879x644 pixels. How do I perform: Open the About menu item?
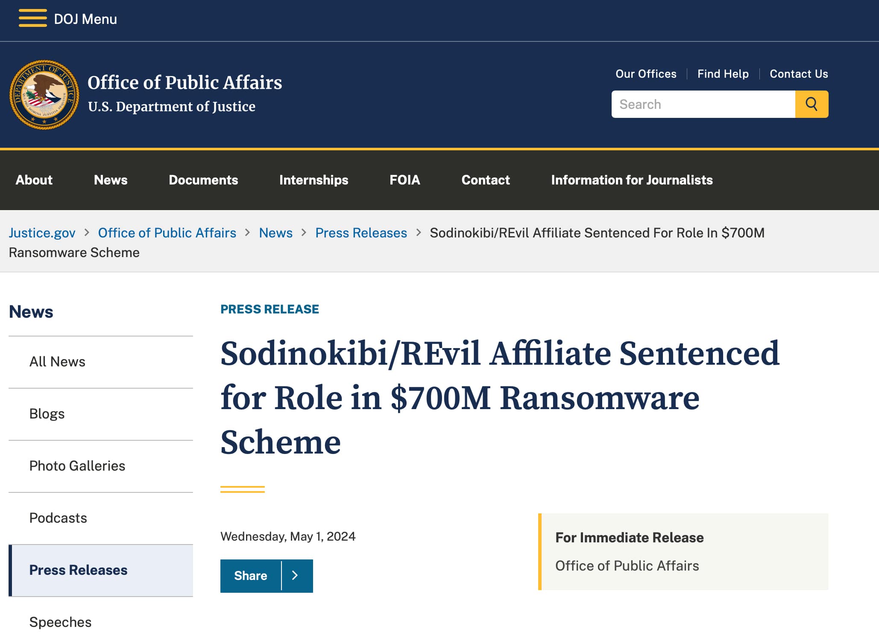point(34,180)
